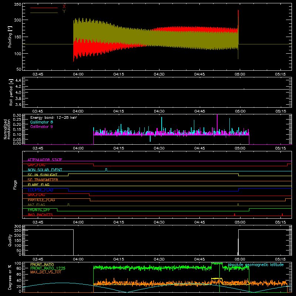
Task: Select the Y legend label
Action: [64, 11]
